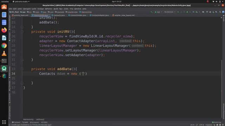Screen dimensions: 225x126
Task: Launch Google Chrome from the dock
Action: [4, 45]
